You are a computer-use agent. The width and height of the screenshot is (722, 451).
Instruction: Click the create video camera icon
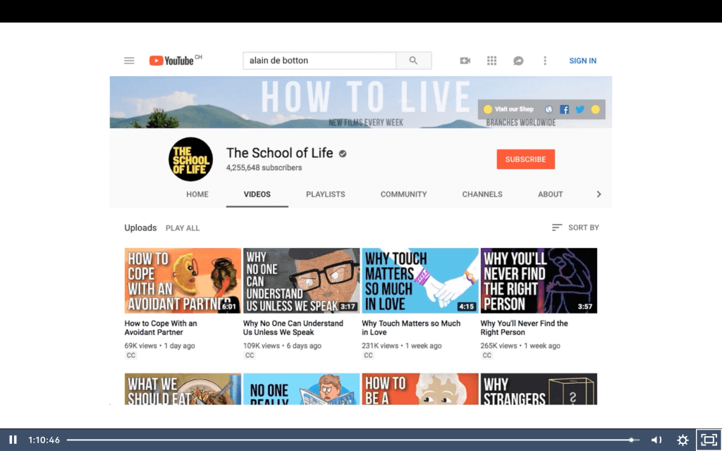point(465,61)
